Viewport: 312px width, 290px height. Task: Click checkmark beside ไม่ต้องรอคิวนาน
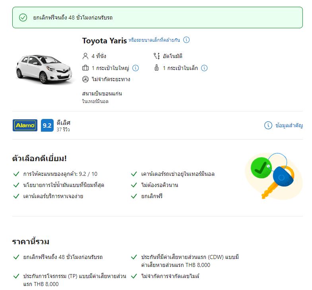point(134,185)
